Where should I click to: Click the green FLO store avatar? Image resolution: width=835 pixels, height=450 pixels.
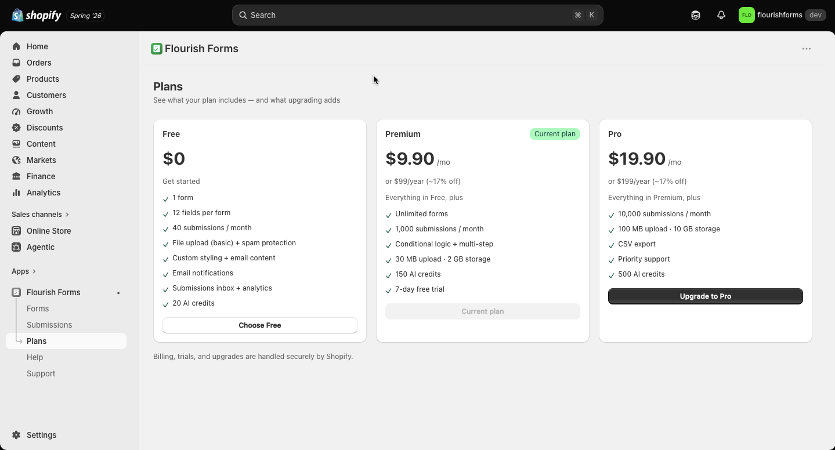747,15
